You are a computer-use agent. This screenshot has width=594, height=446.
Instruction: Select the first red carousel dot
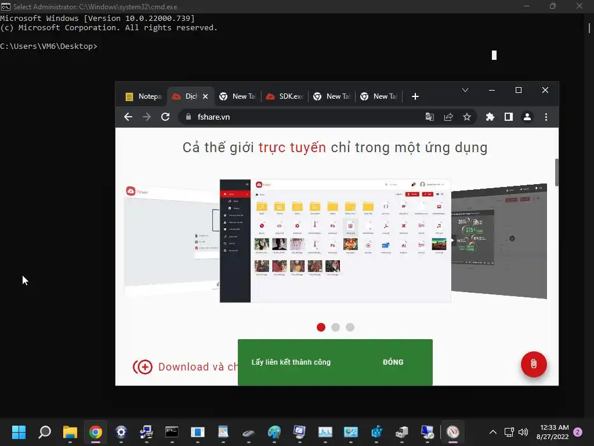(x=321, y=328)
